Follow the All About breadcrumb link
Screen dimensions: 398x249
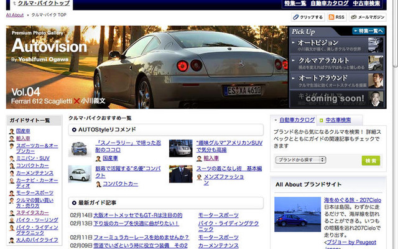[15, 15]
